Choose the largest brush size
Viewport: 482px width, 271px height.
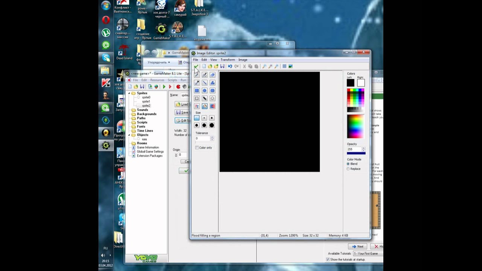(x=212, y=125)
